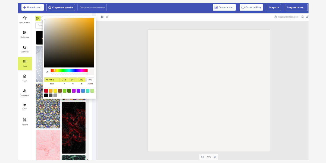326x163 pixels.
Task: Open the Мой дизайн section
Action: pos(25,20)
